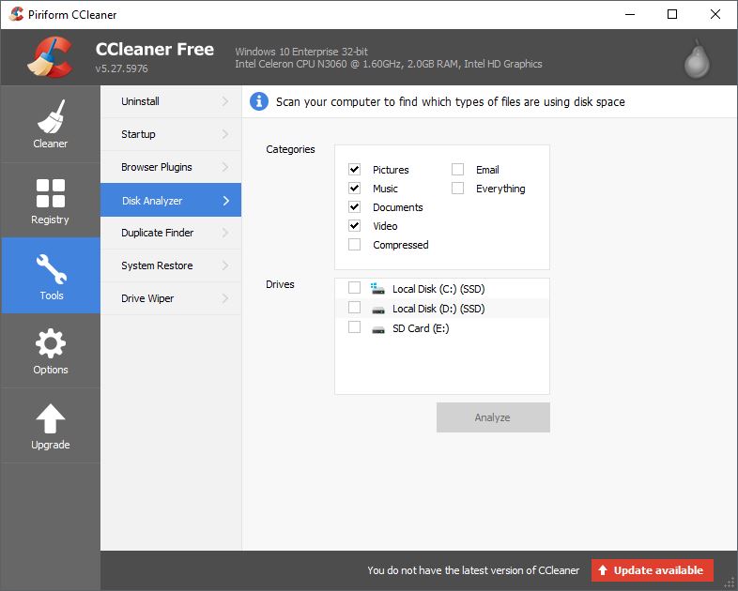Viewport: 738px width, 591px height.
Task: Enable the Compressed category checkbox
Action: 354,245
